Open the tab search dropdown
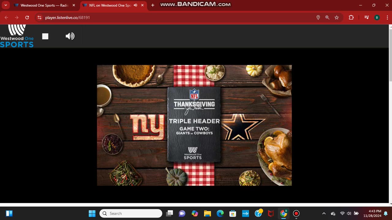 (6, 5)
